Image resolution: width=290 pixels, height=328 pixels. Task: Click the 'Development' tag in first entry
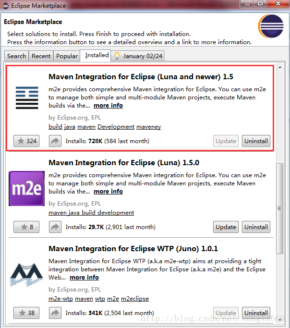point(116,127)
